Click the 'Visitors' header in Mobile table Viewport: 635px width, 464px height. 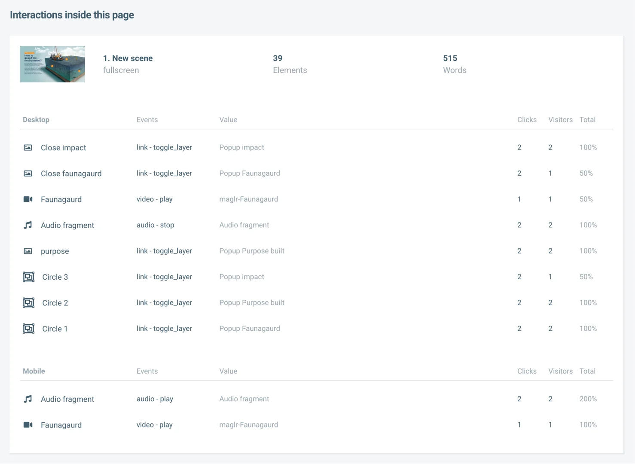[560, 371]
